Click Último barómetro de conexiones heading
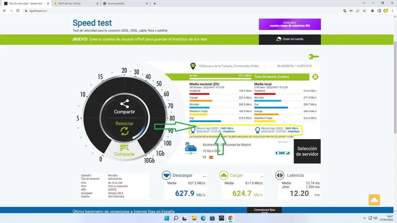The height and width of the screenshot is (223, 397). 123,211
